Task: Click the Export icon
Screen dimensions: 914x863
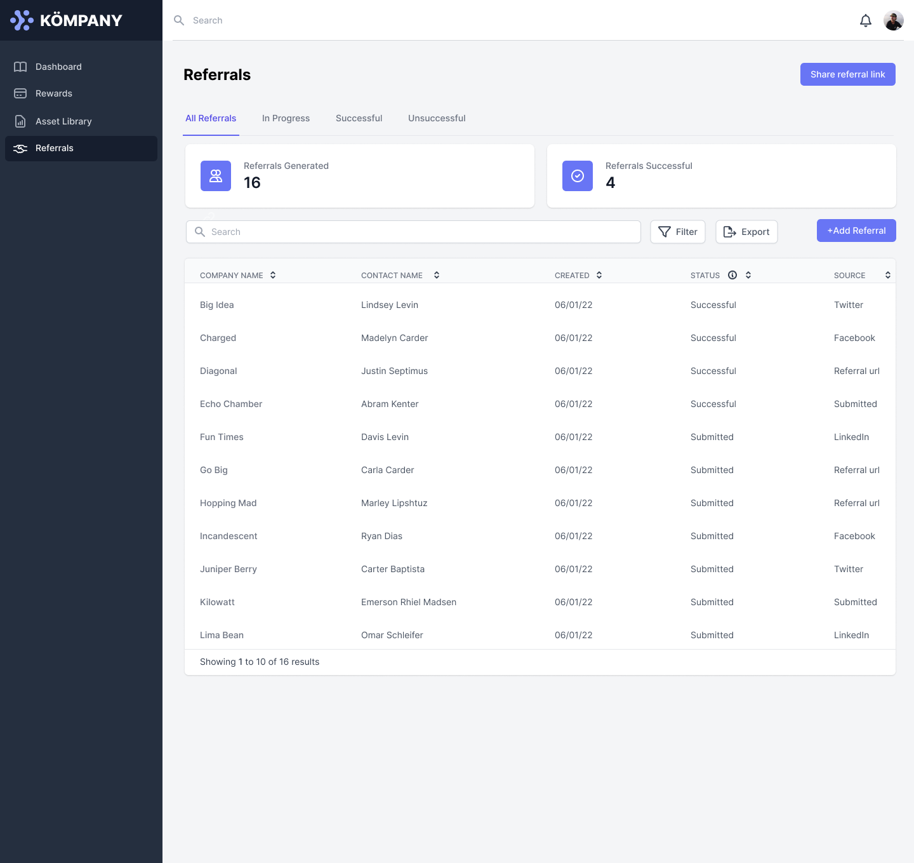Action: pos(729,232)
